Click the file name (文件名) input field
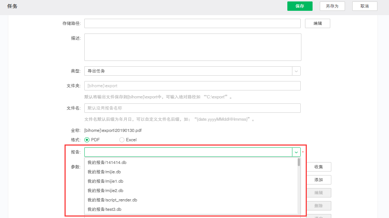Image resolution: width=389 pixels, height=218 pixels. click(192, 108)
